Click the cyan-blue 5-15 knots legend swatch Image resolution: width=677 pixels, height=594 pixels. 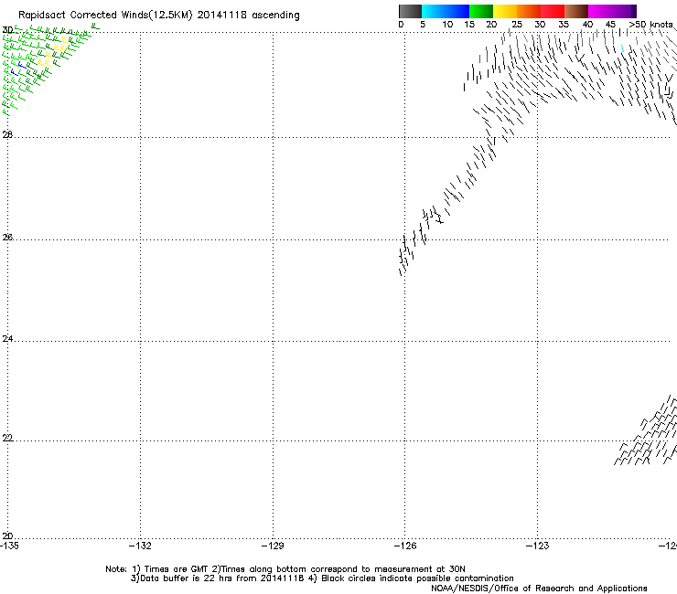click(446, 11)
